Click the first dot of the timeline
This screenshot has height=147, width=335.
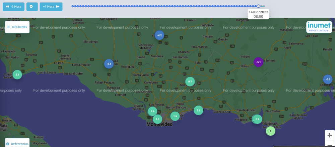point(72,6)
